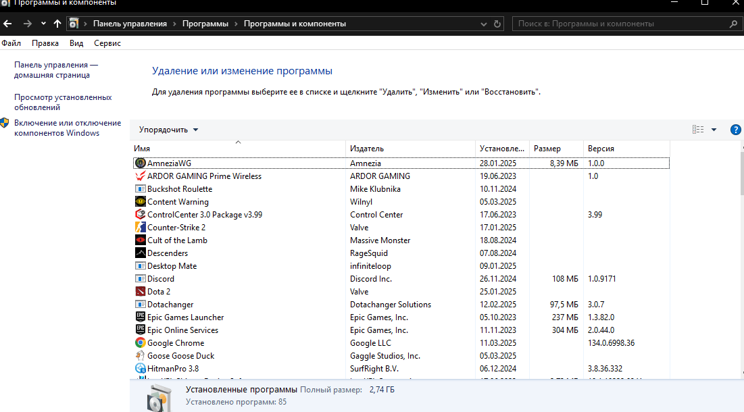Expand chevron after Панель управления breadcrumb
744x412 pixels.
tap(174, 24)
